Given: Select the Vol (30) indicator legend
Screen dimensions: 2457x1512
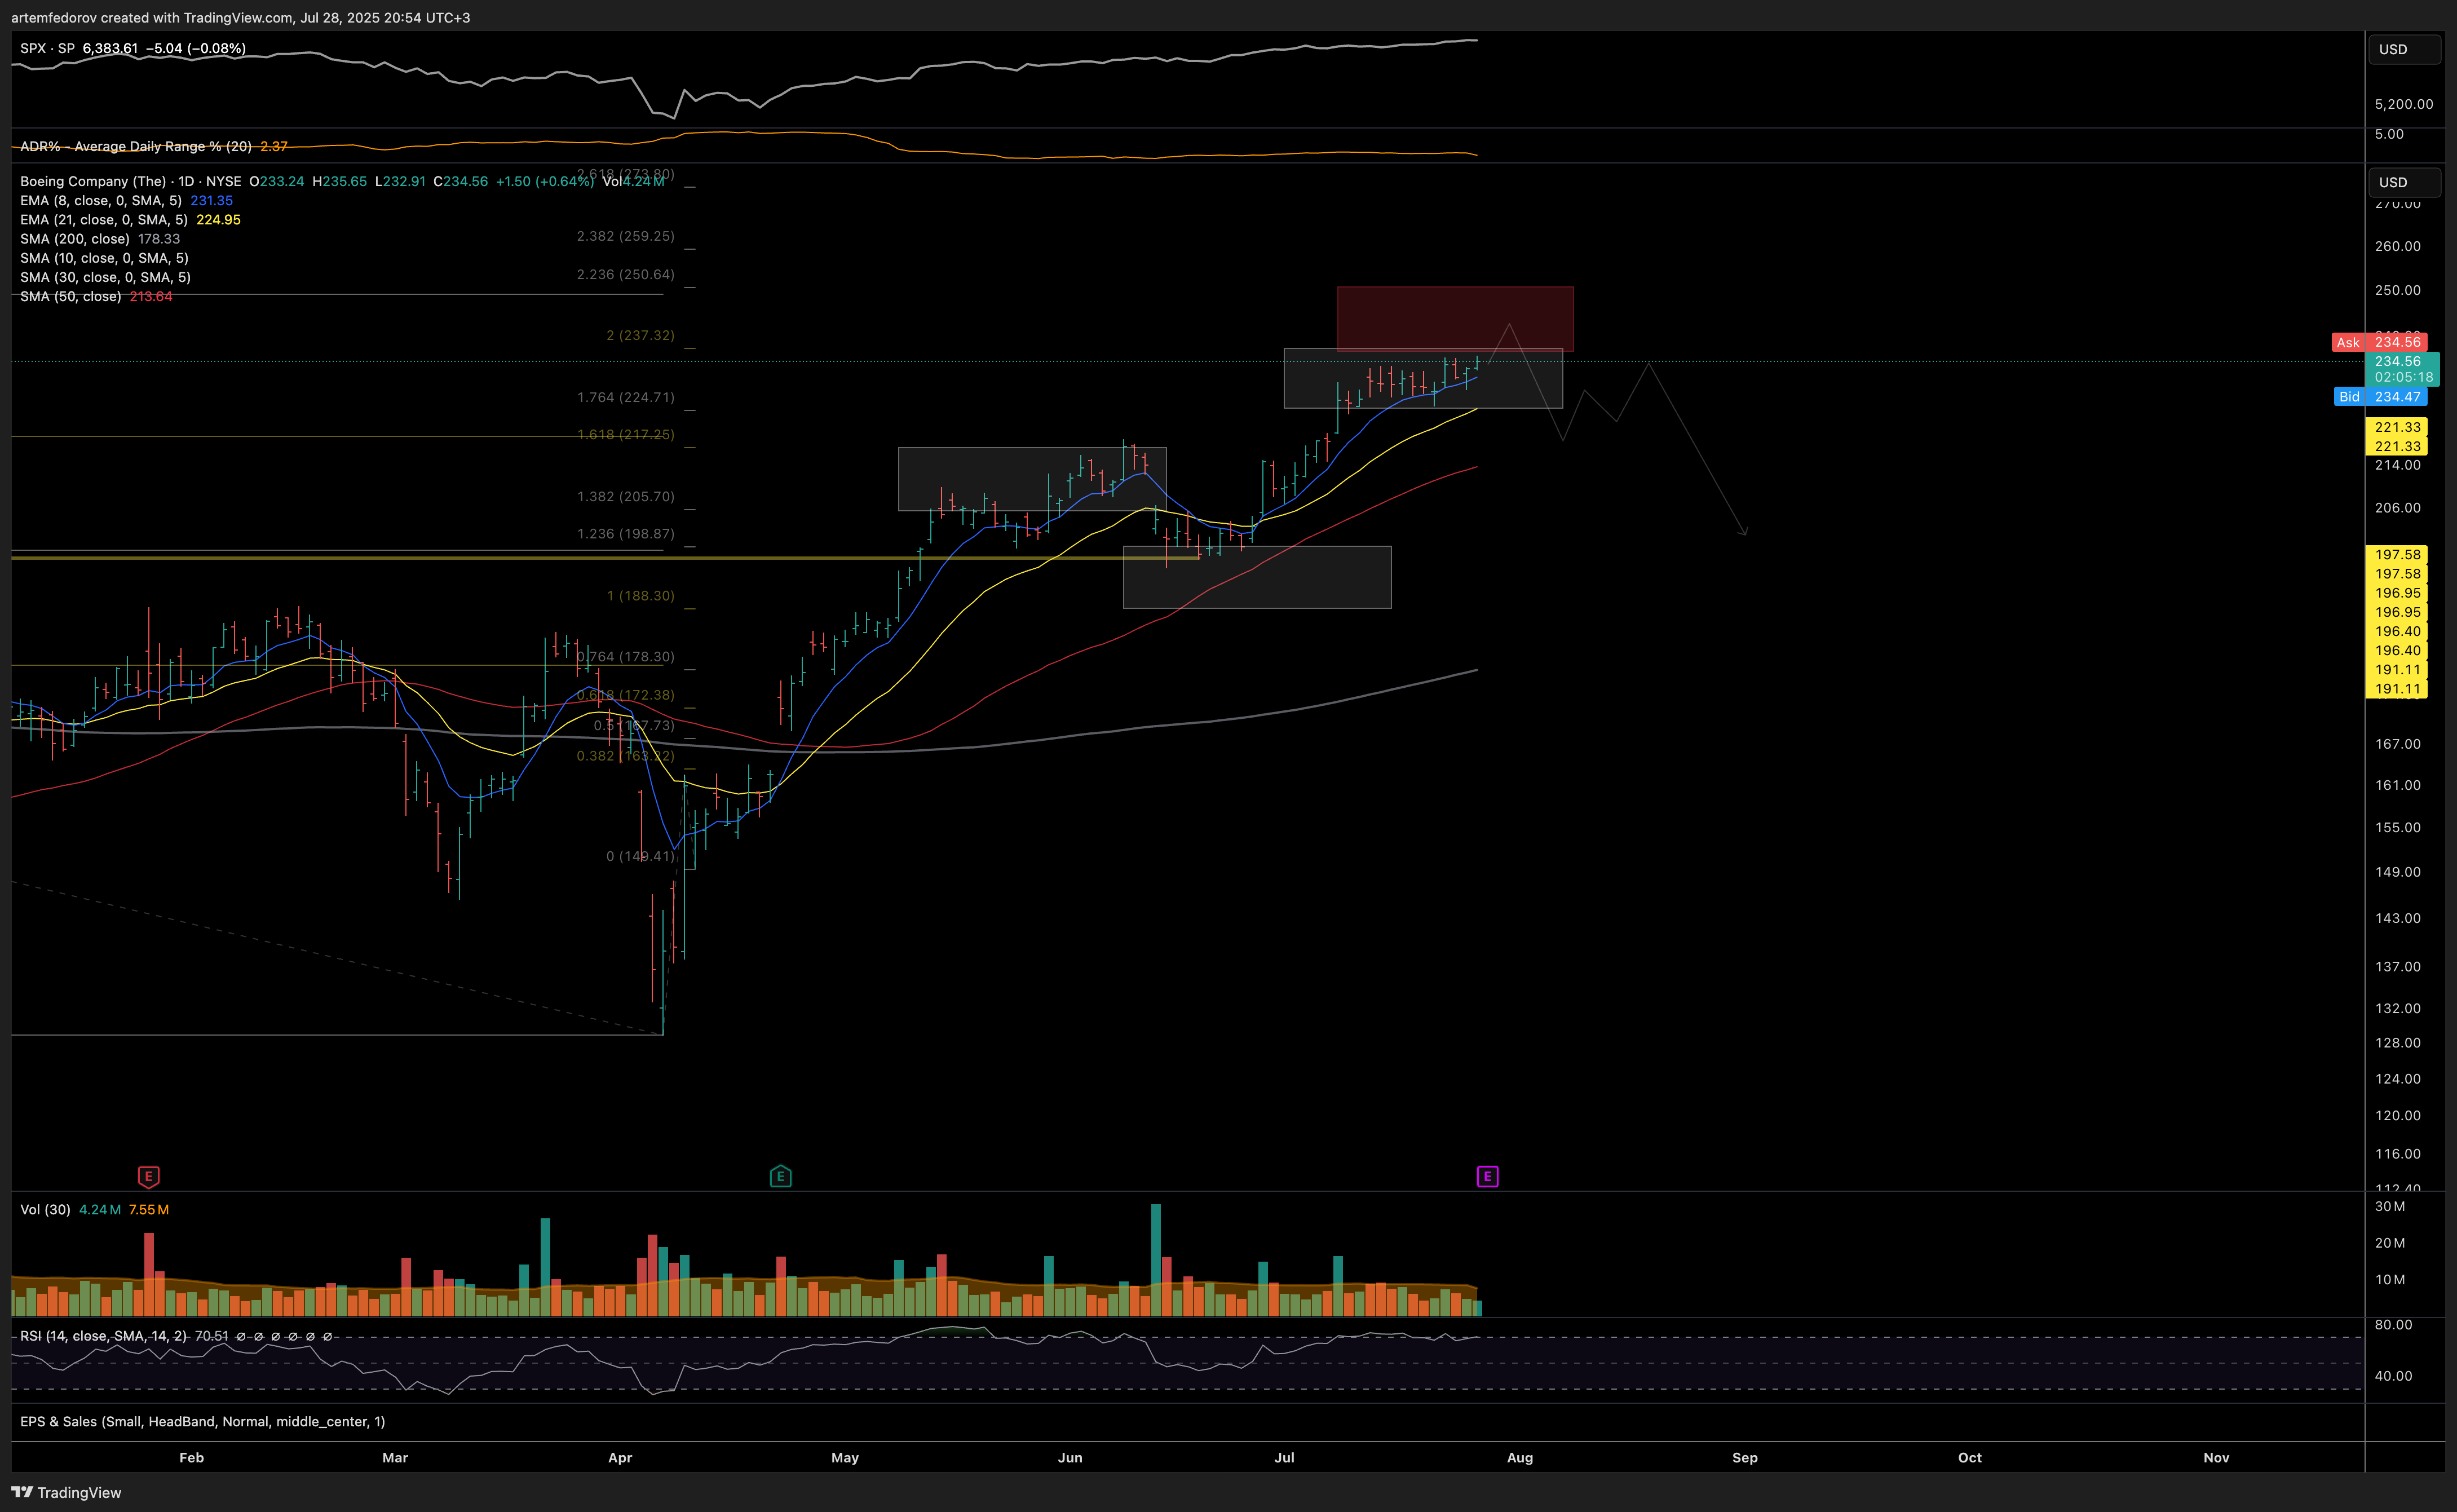Looking at the screenshot, I should (x=45, y=1210).
